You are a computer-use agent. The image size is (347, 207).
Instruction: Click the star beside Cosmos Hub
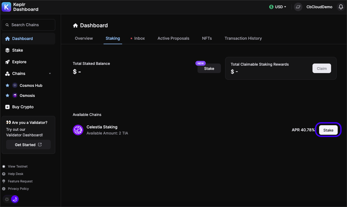tap(7, 85)
